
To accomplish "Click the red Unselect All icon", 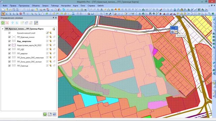I will coord(21,14).
